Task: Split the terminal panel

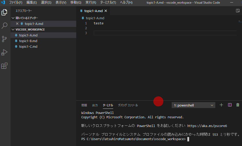Action: [230, 105]
